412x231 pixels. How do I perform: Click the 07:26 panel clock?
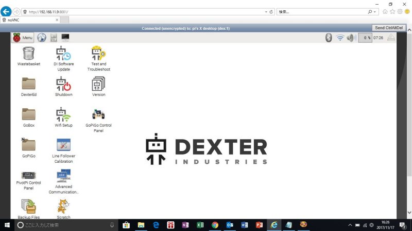(x=378, y=37)
